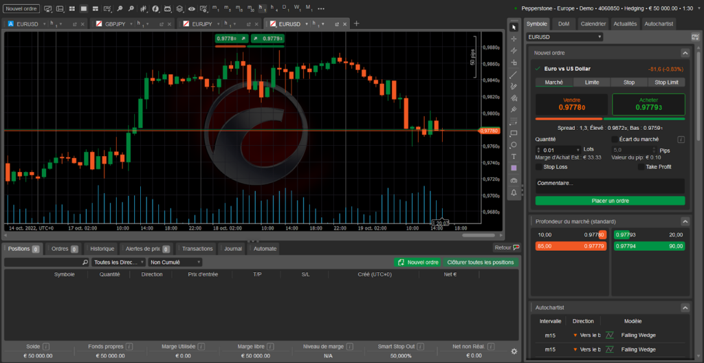Click the zoom in magnifier icon
This screenshot has height=363, width=704.
tap(131, 8)
